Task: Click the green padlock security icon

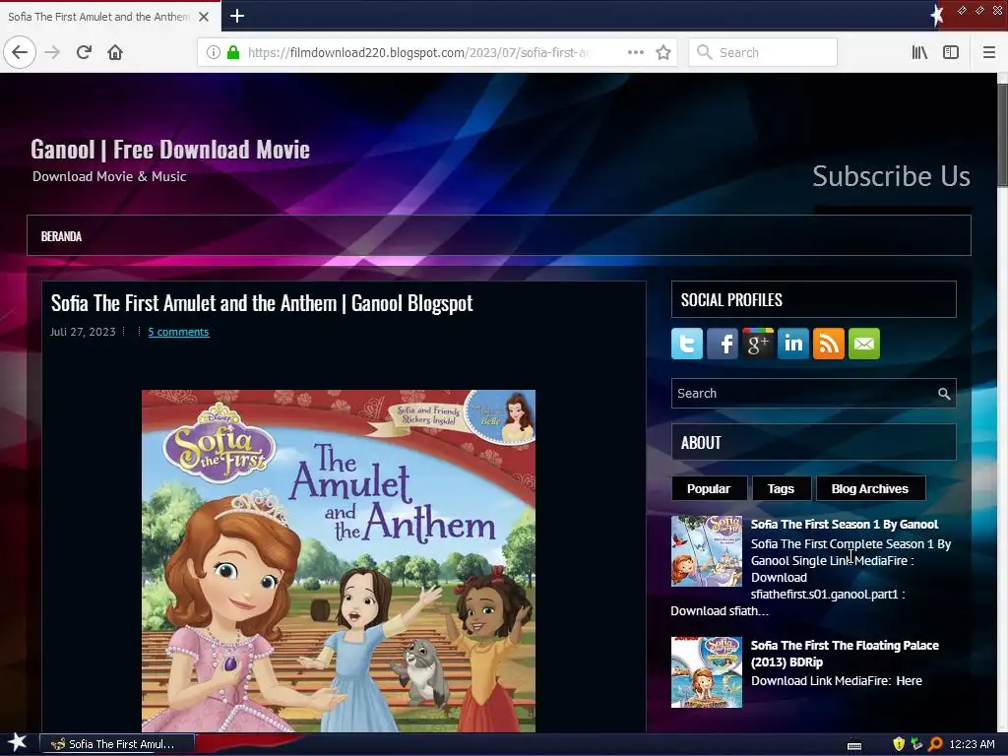Action: [233, 52]
